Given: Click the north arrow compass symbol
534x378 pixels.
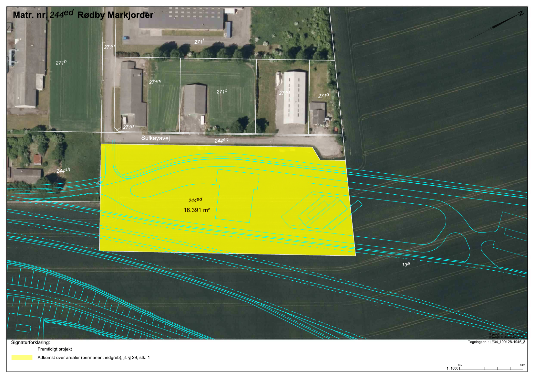Looking at the screenshot, I should [497, 25].
